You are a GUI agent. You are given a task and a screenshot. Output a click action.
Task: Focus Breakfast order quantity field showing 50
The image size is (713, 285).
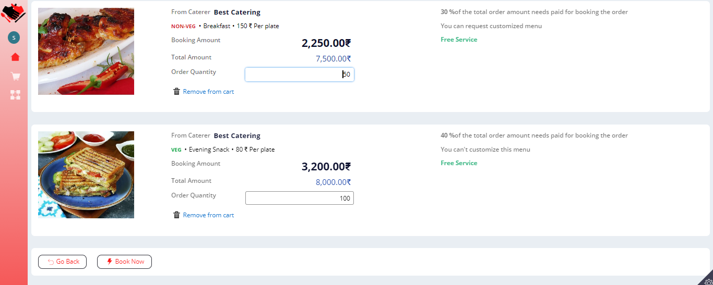click(x=299, y=75)
